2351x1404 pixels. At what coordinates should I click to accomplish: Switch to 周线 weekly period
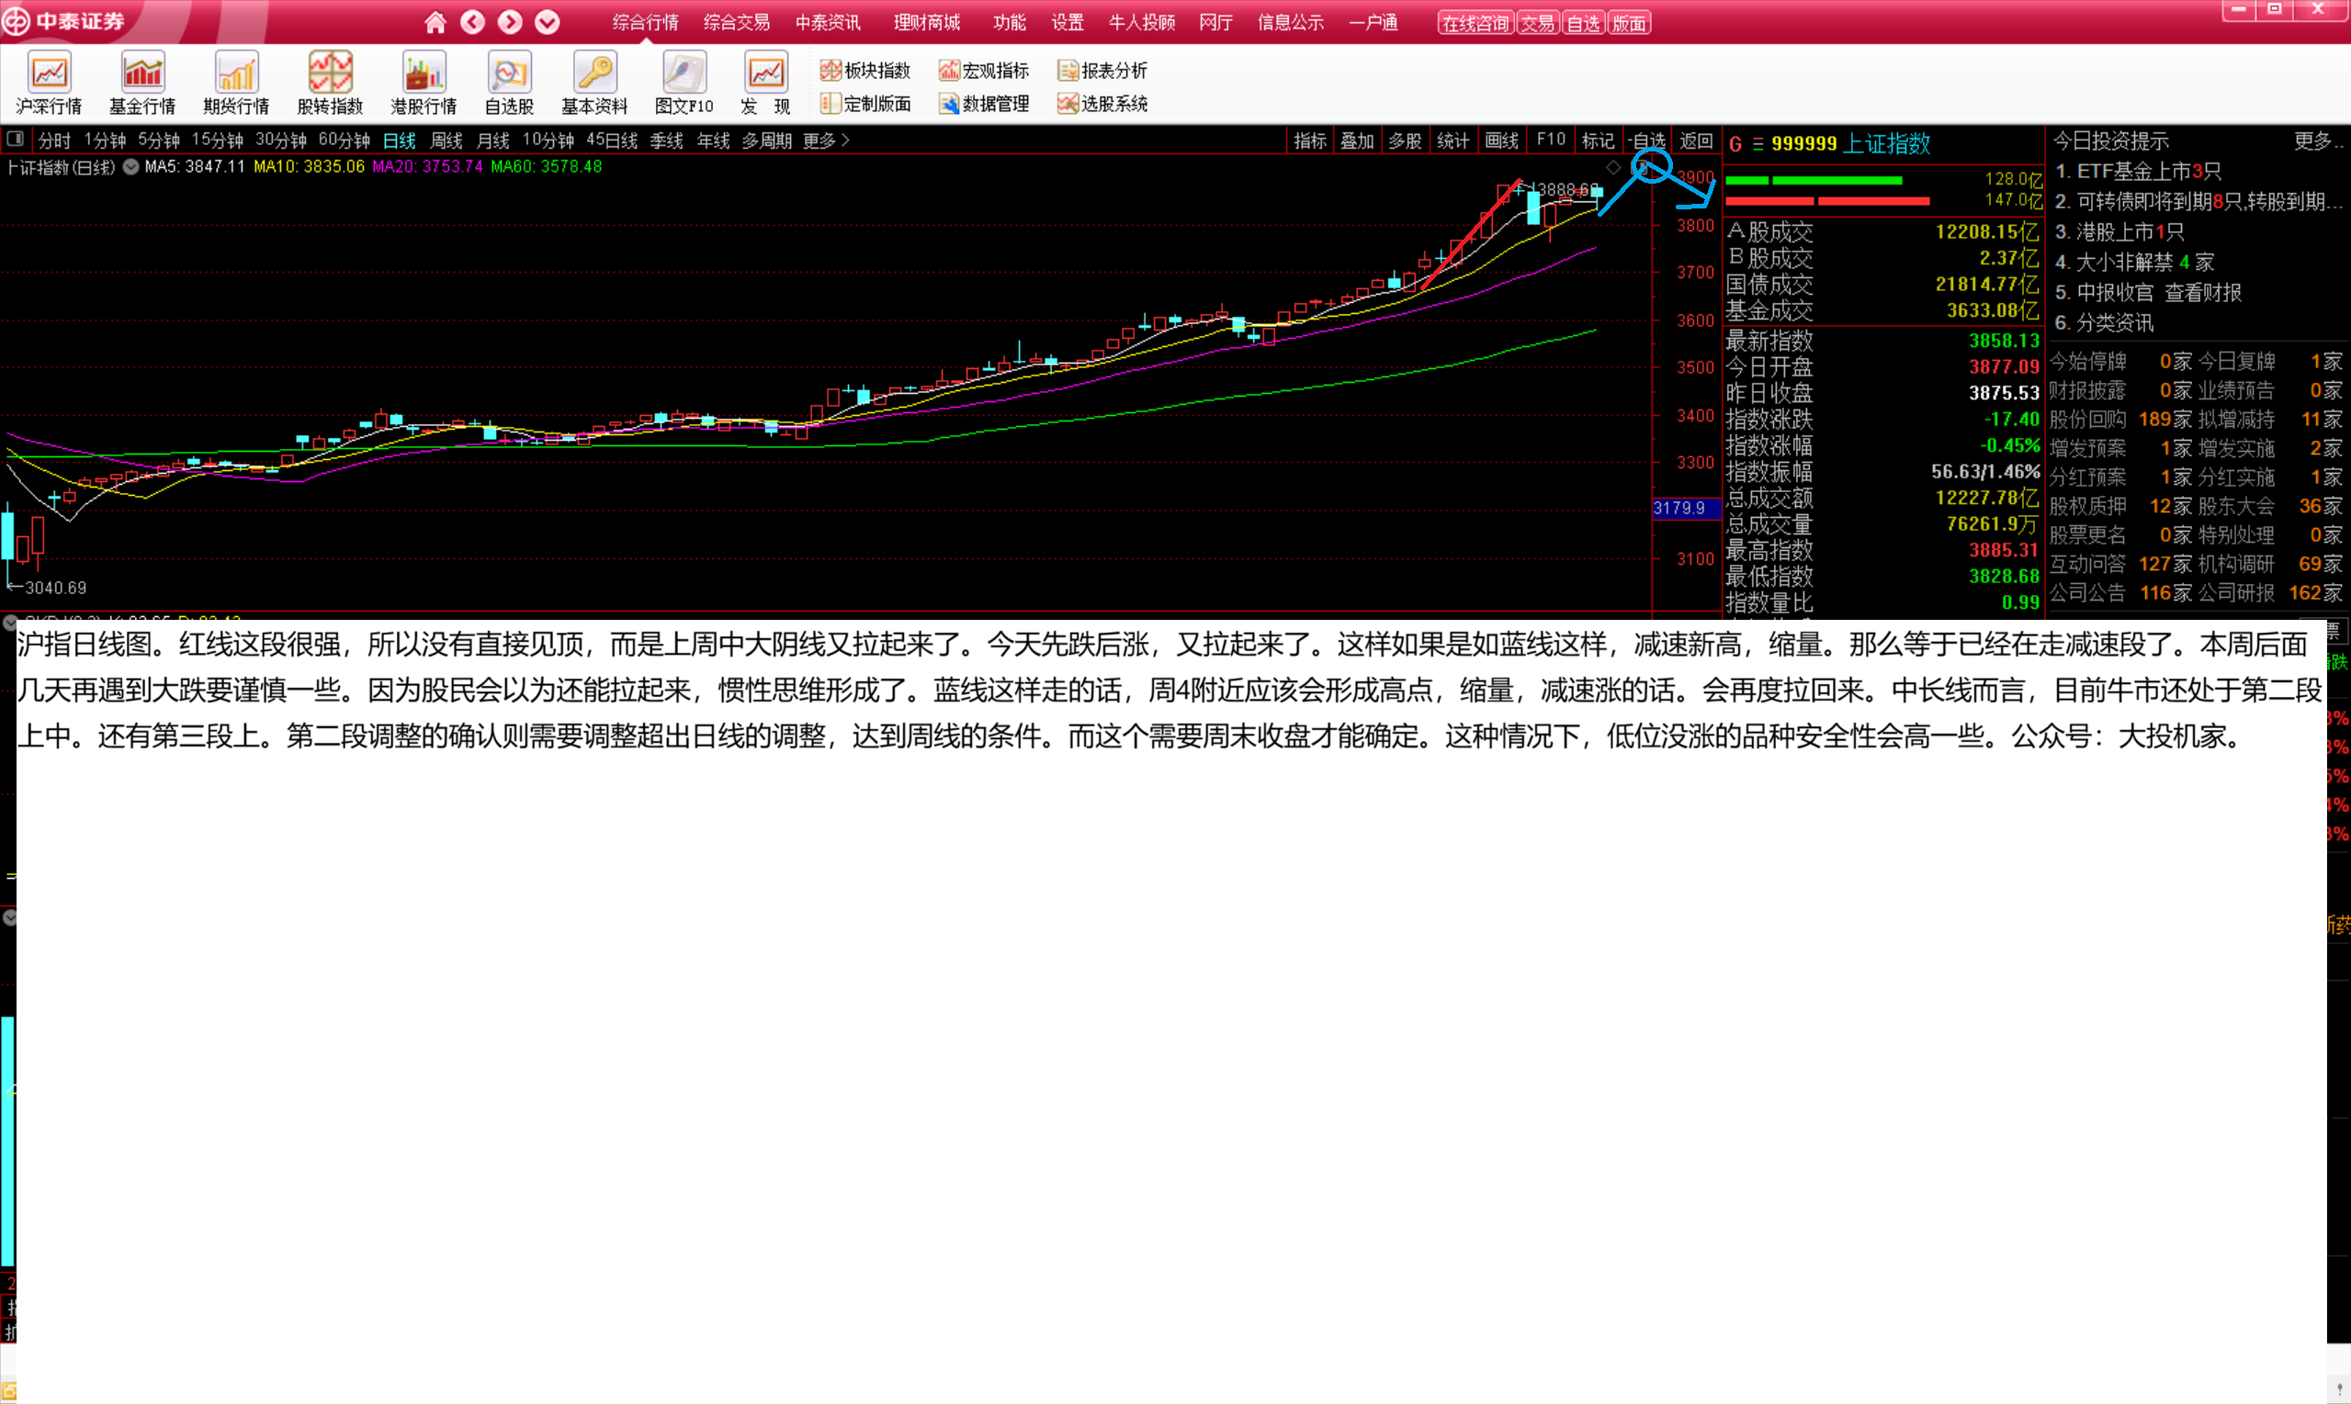point(446,140)
